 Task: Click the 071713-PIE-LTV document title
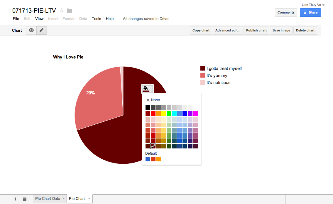(34, 10)
